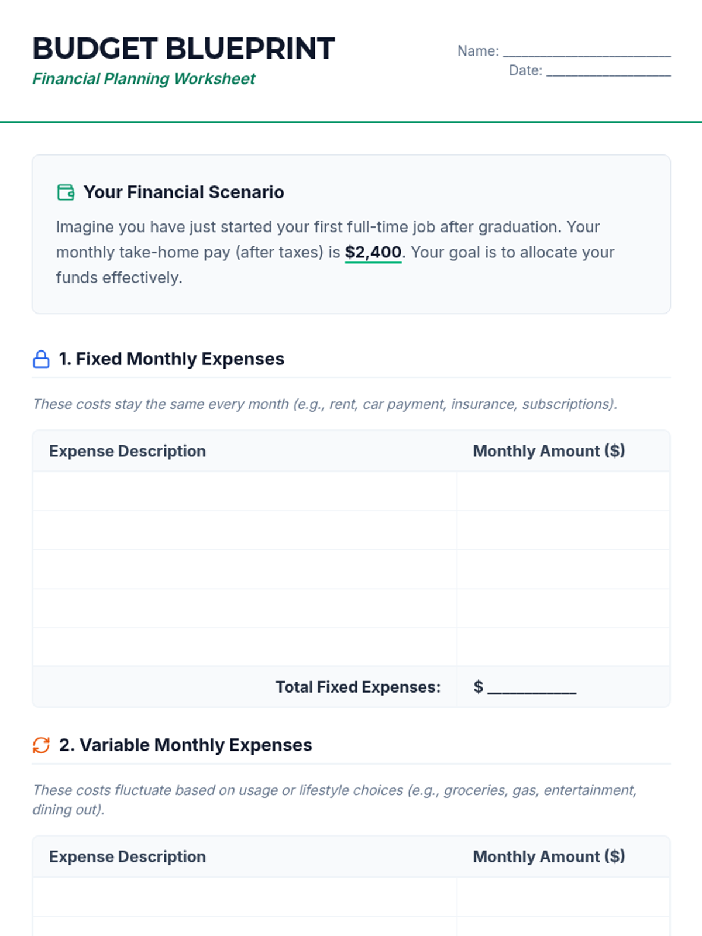Click Fixed table Expense Description header
The width and height of the screenshot is (702, 936).
128,451
